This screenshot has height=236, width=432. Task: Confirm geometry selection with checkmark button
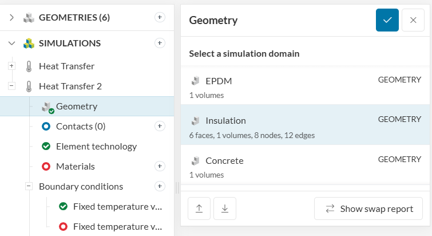tap(387, 20)
